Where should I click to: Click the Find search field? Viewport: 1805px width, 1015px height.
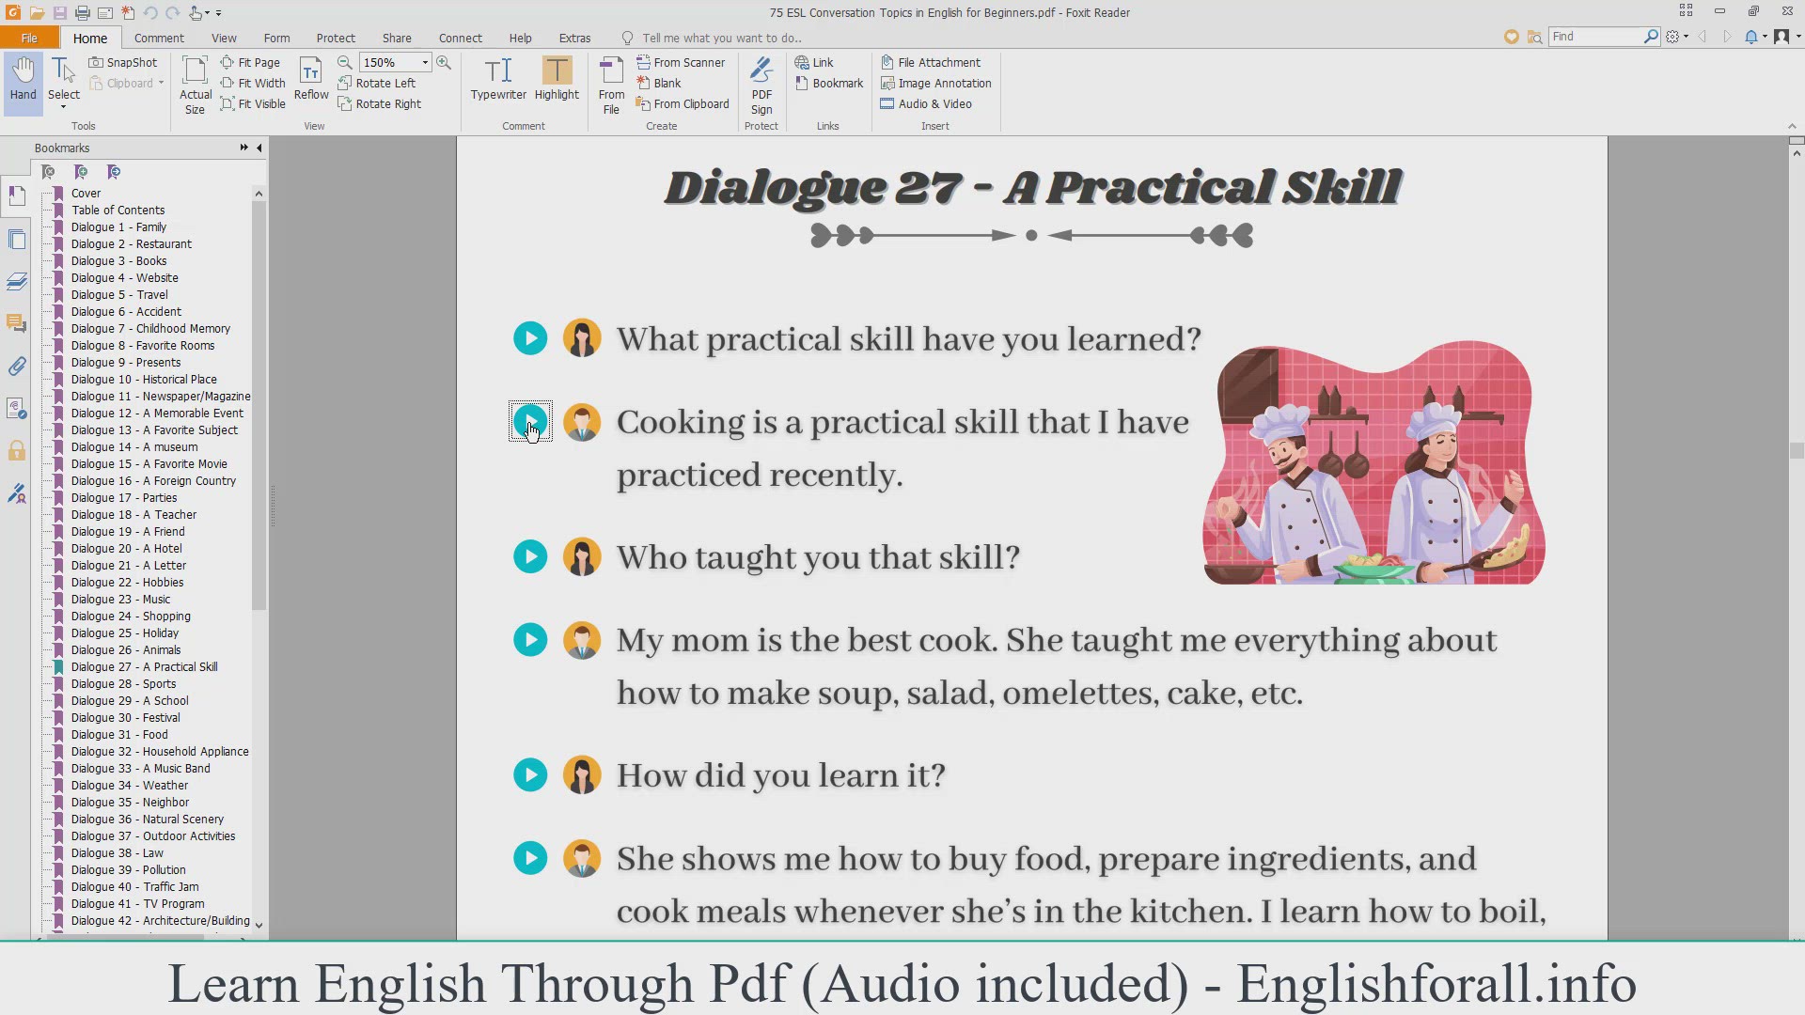(x=1595, y=36)
